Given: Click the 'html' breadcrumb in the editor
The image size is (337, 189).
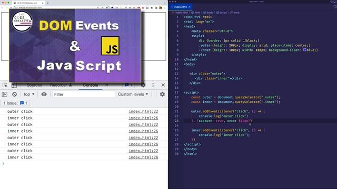Looking at the screenshot, I should click(197, 13).
